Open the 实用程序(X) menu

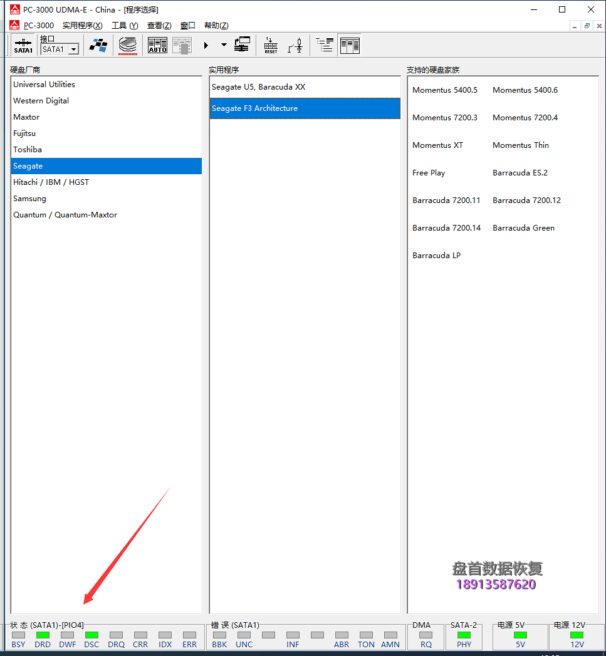[83, 26]
